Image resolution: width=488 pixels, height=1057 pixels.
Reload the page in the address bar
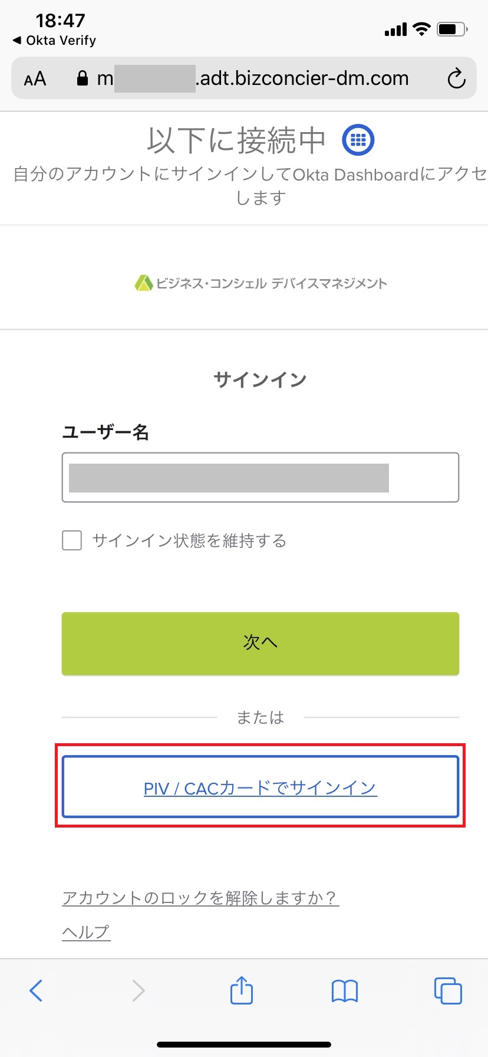click(456, 78)
